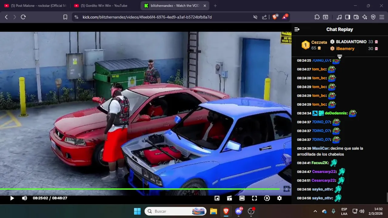The width and height of the screenshot is (388, 218).
Task: Expand the gift leaderboard arrow
Action: click(339, 57)
